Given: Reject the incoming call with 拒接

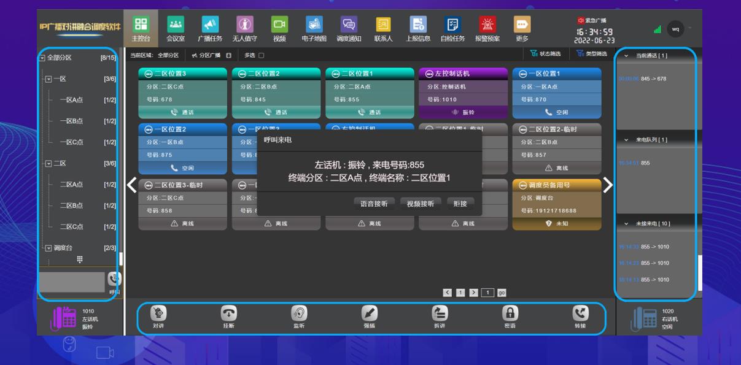Looking at the screenshot, I should pyautogui.click(x=460, y=204).
